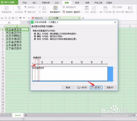Open the 公式 ribbon tab
This screenshot has height=121, width=137.
click(x=56, y=3)
